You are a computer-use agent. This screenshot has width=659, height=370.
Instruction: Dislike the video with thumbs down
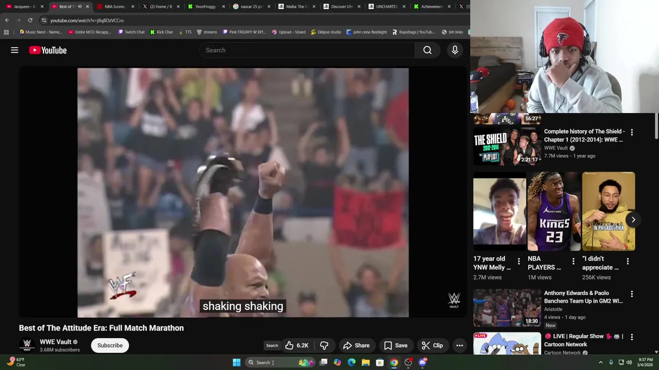(324, 345)
